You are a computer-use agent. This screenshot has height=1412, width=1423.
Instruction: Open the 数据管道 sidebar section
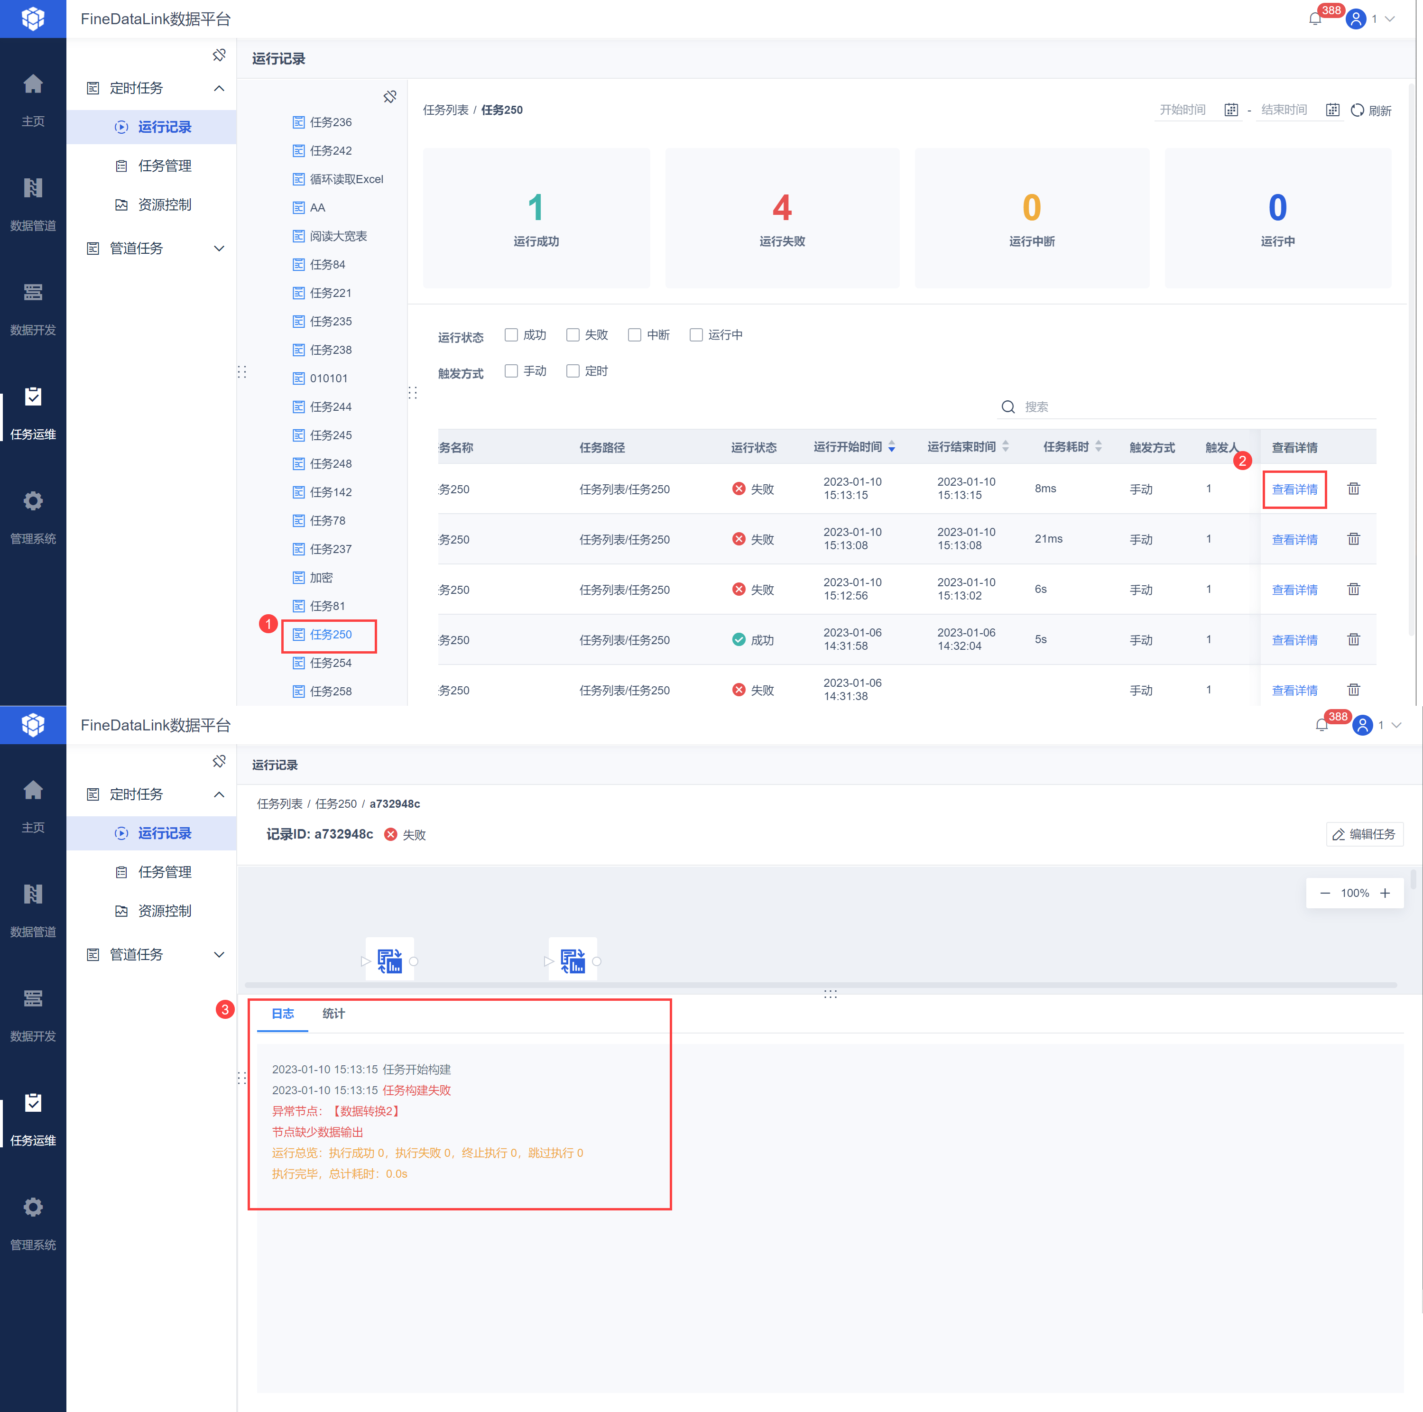[x=32, y=201]
